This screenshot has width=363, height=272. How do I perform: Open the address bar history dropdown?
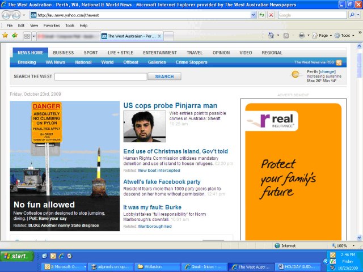click(254, 15)
